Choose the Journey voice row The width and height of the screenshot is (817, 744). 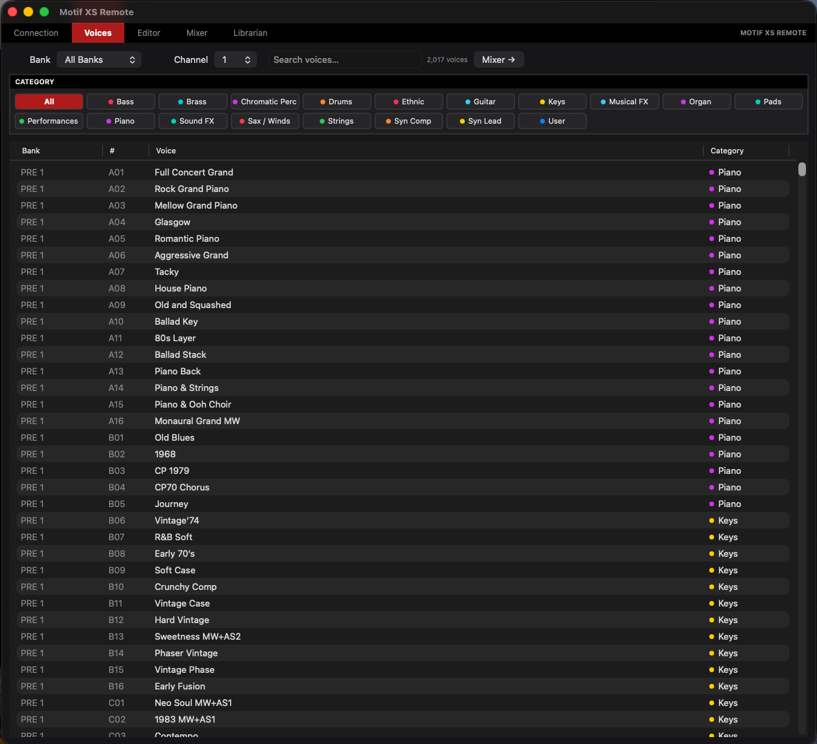coord(402,504)
